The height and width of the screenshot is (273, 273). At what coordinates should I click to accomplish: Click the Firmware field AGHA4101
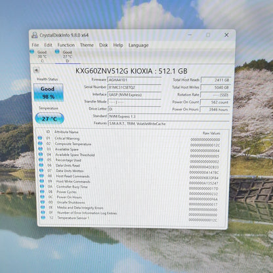pyautogui.click(x=135, y=80)
